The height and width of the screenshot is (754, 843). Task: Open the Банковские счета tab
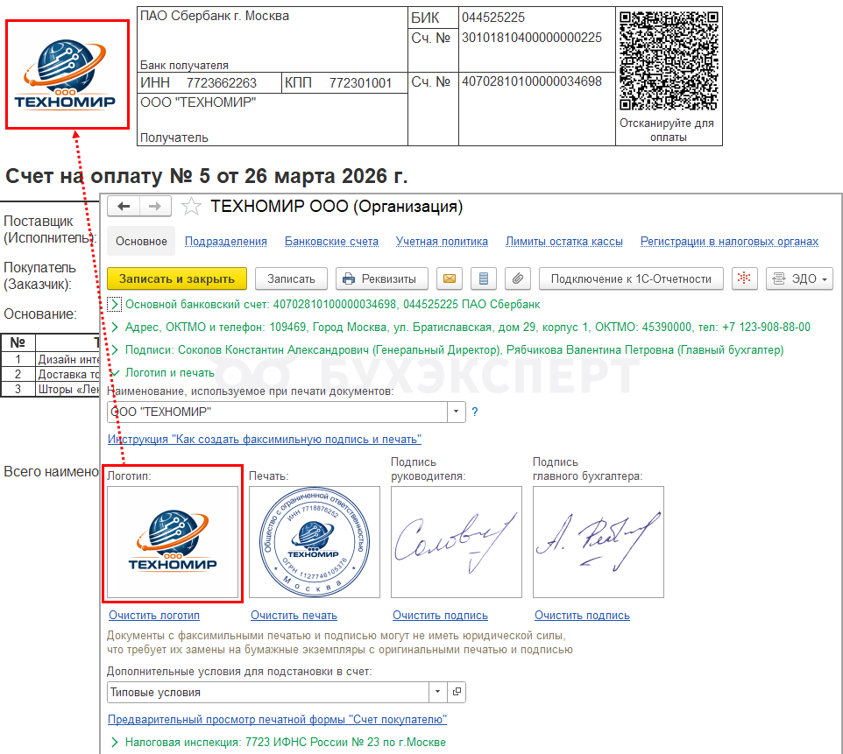[x=331, y=242]
